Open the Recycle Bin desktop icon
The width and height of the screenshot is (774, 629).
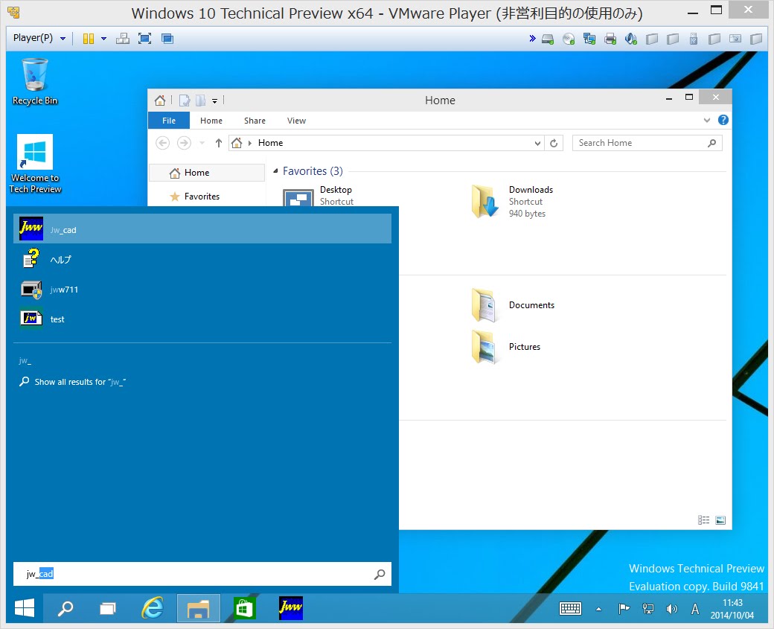point(34,82)
